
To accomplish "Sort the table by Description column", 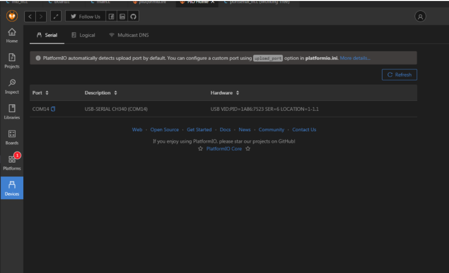I will (101, 93).
